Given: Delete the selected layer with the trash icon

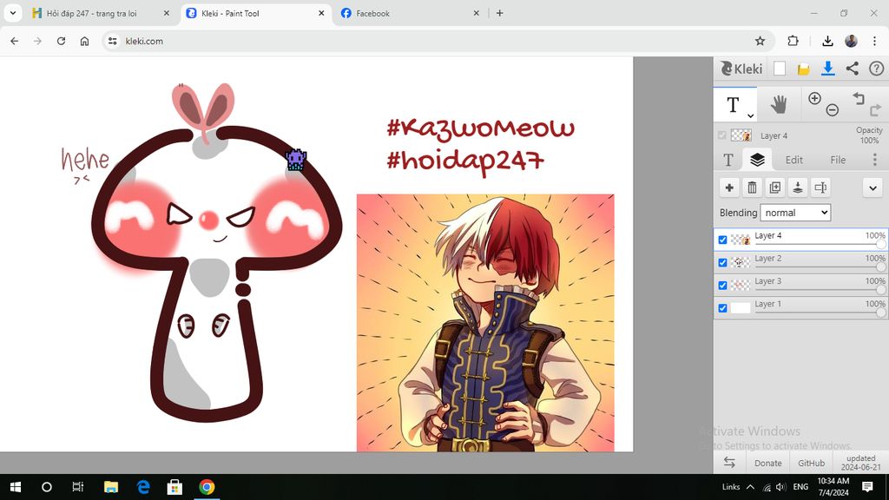Looking at the screenshot, I should pos(752,187).
